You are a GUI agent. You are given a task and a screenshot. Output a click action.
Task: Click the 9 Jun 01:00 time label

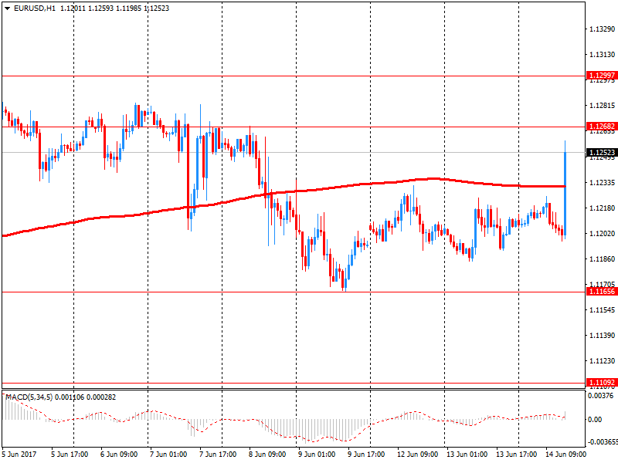tap(317, 455)
